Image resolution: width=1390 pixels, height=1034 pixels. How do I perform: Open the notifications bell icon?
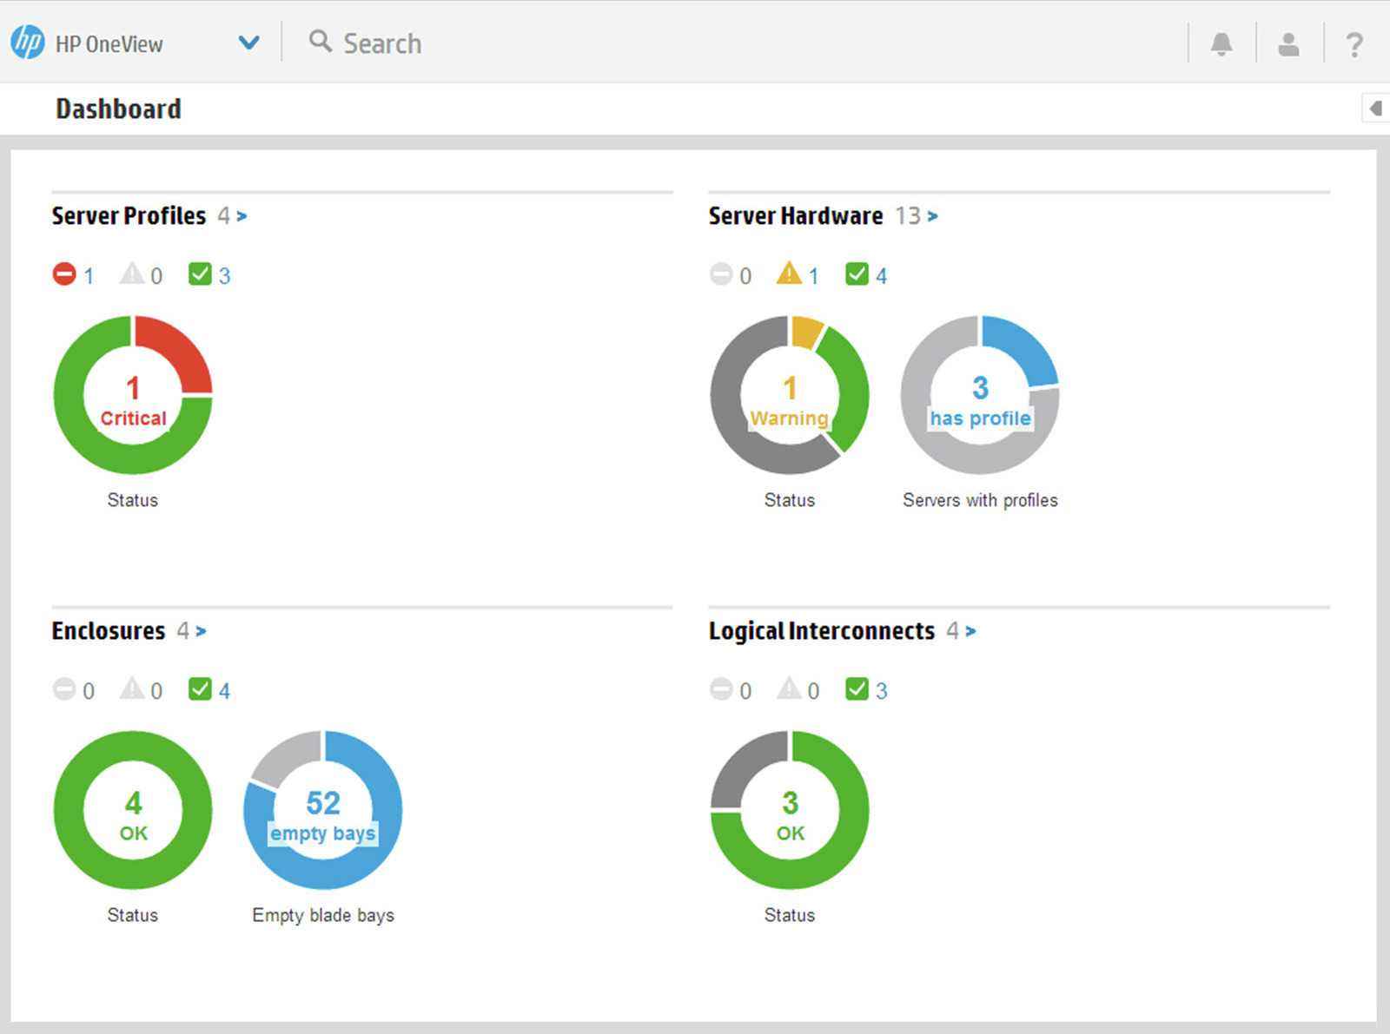coord(1221,43)
